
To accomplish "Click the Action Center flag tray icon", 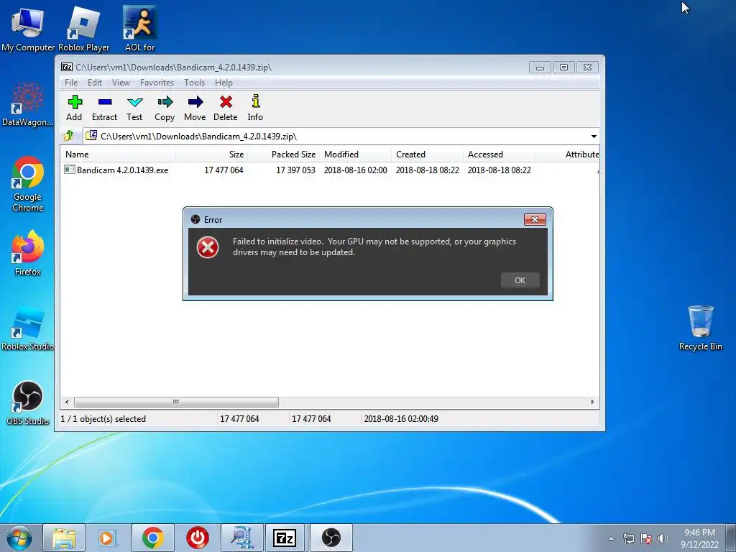I will [x=646, y=538].
